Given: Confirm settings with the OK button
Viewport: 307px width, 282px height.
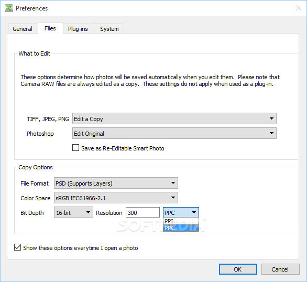Looking at the screenshot, I should [x=238, y=269].
